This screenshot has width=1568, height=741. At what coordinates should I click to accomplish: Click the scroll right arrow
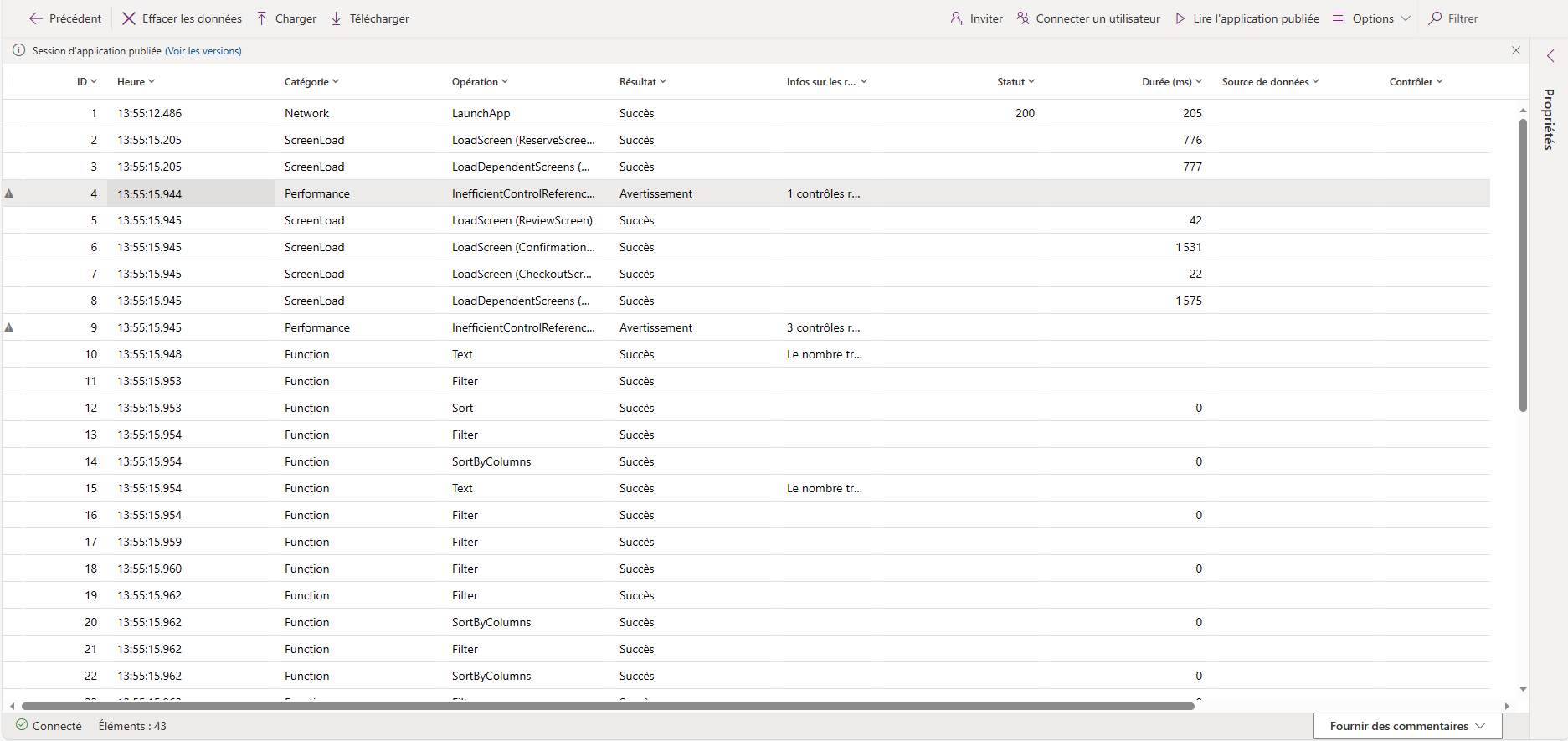(1507, 706)
